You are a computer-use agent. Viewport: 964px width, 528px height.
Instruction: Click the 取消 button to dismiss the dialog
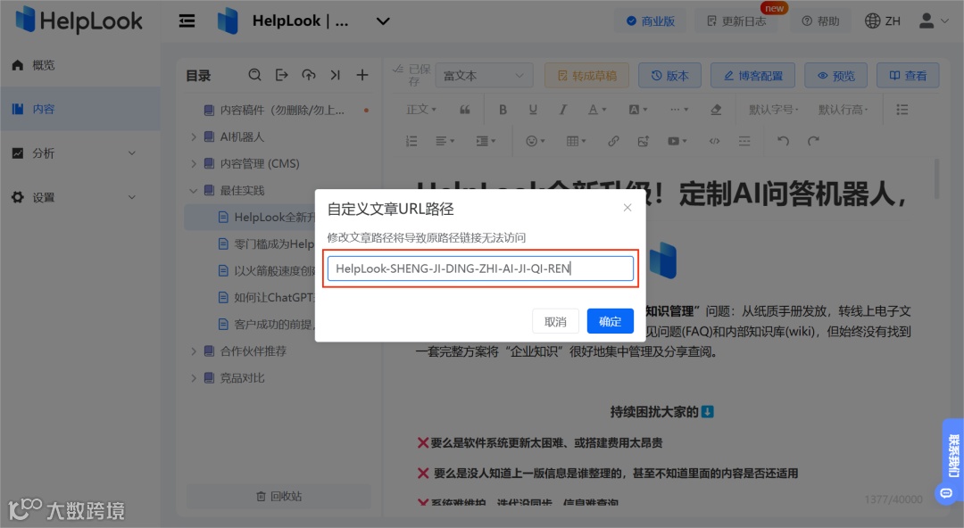click(x=554, y=320)
